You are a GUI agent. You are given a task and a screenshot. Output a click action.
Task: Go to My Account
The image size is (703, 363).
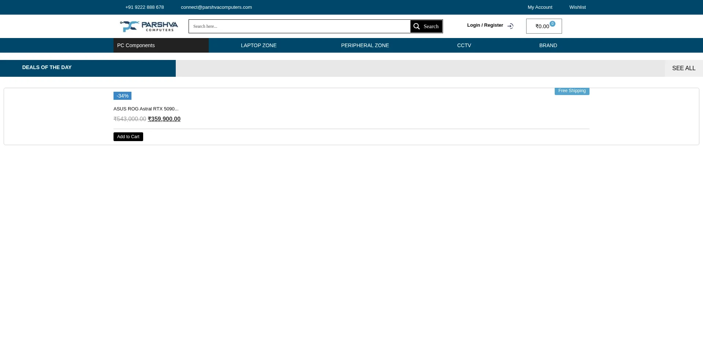[x=540, y=7]
